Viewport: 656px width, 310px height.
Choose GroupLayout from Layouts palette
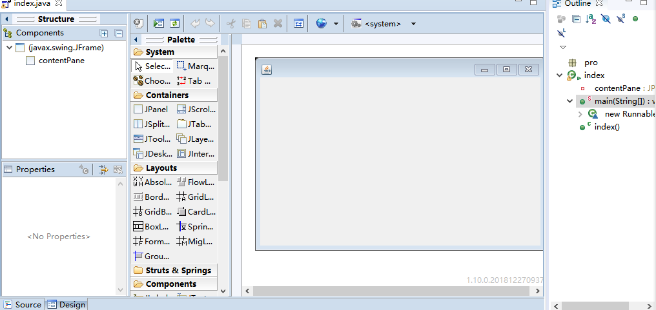[152, 256]
